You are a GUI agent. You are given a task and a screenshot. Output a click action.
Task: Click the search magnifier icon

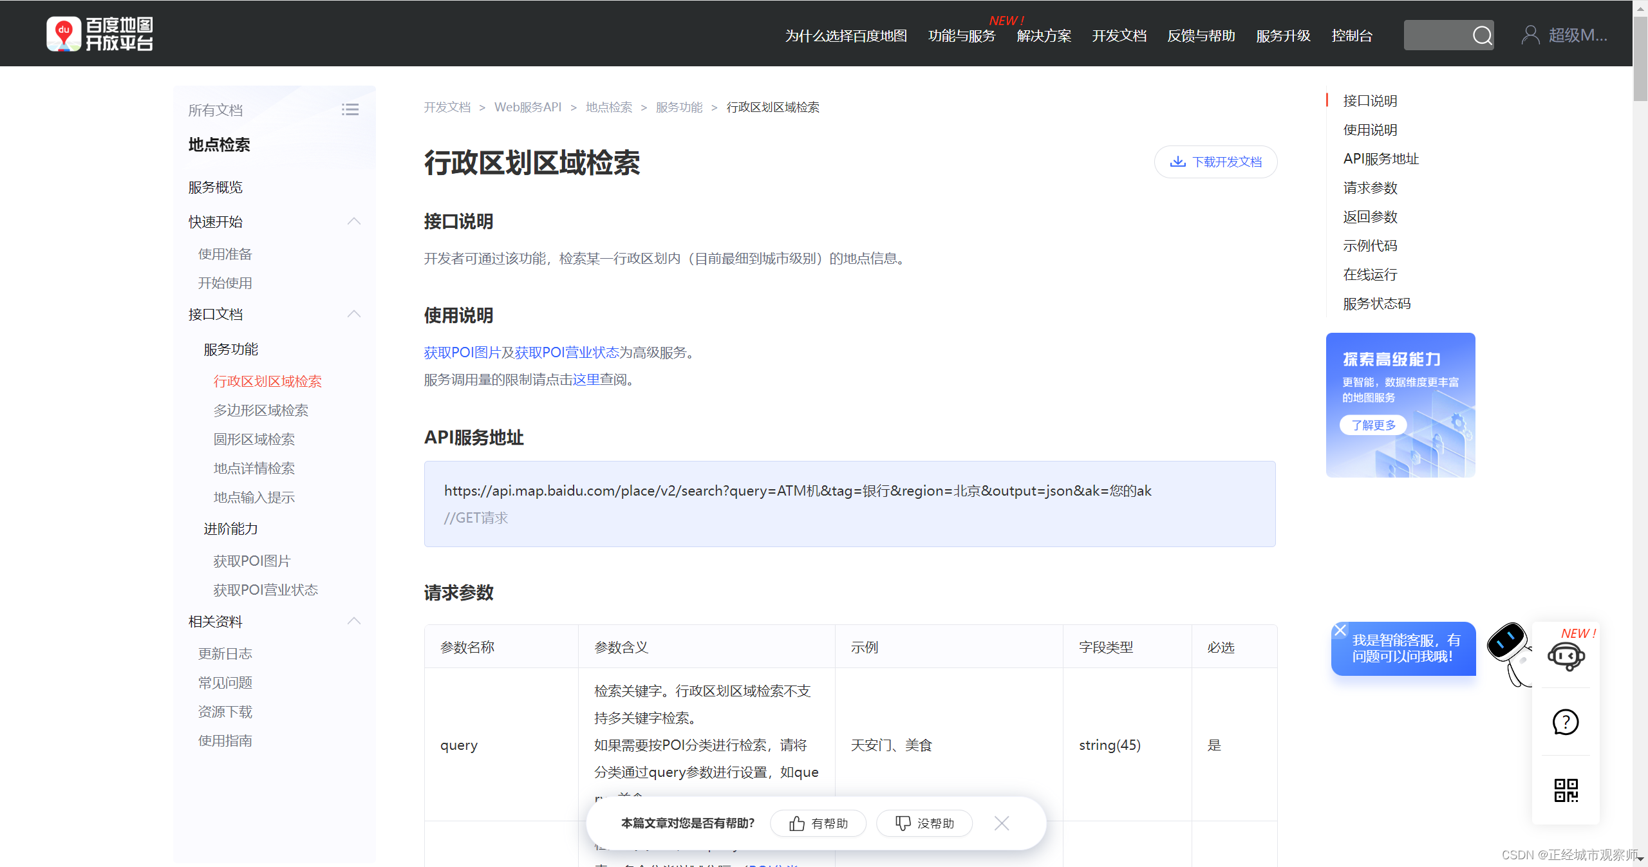coord(1481,35)
